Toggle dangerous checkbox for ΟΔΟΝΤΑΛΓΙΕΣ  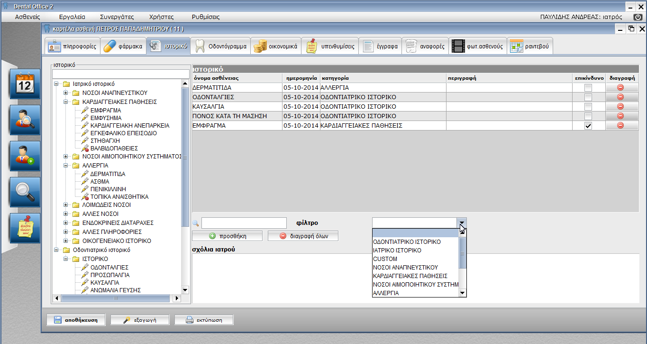click(x=588, y=97)
